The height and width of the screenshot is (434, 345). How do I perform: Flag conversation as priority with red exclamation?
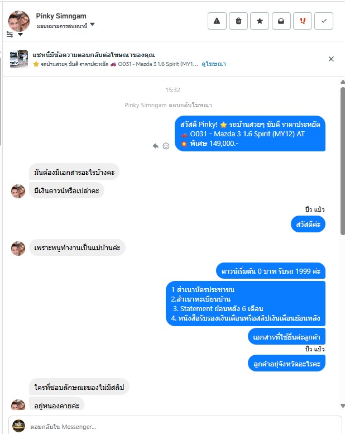tap(303, 21)
